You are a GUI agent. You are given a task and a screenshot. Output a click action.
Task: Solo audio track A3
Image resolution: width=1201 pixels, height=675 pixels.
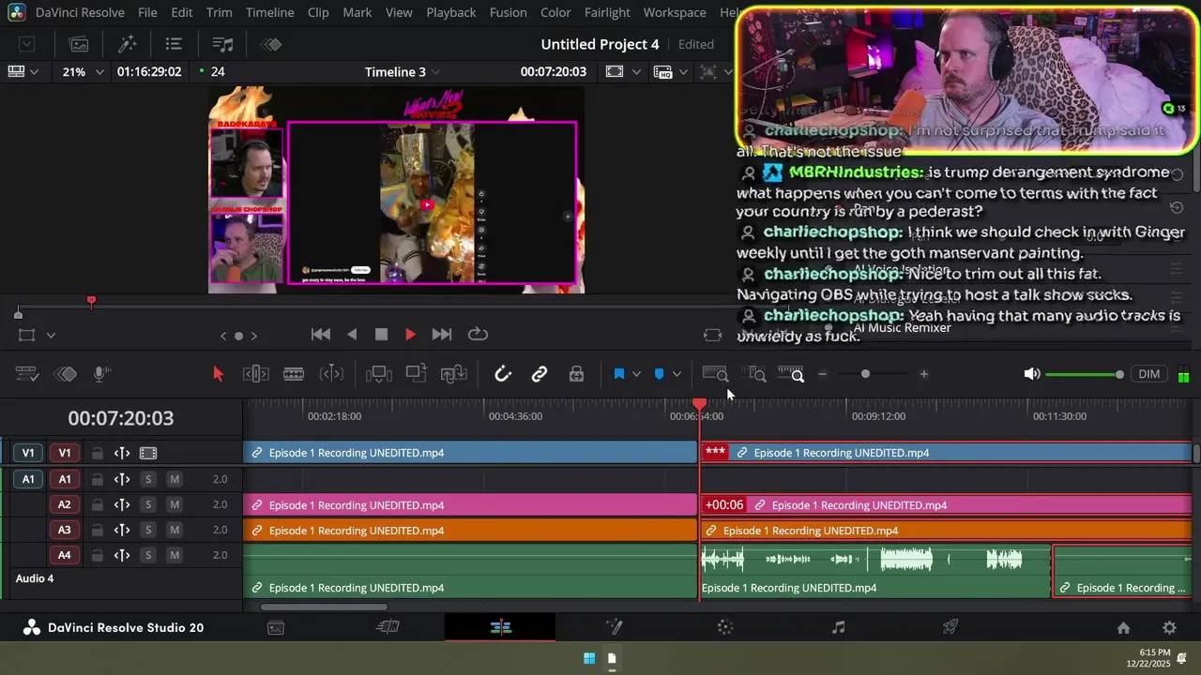point(147,530)
